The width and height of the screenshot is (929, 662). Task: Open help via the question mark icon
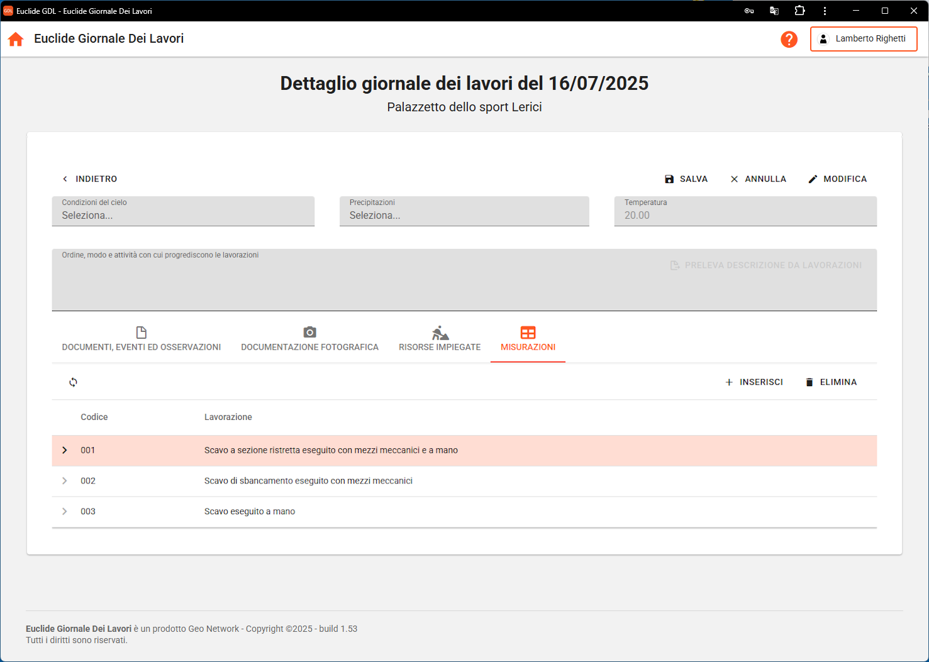tap(789, 39)
